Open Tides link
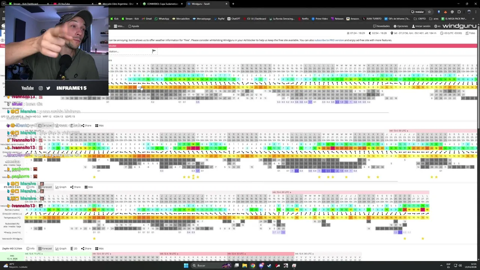 coord(470,33)
